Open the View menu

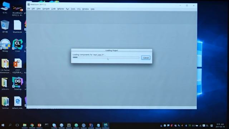[x=39, y=9]
